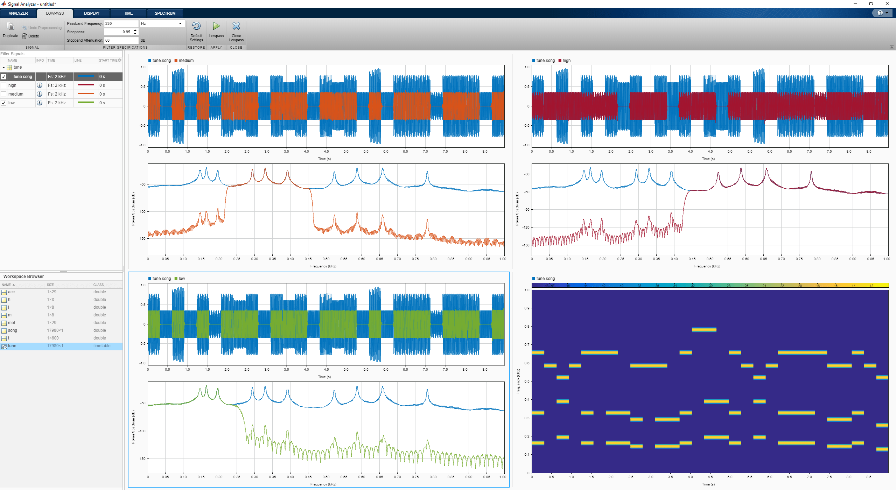Switch to the SPECTRUM tab

(x=165, y=13)
